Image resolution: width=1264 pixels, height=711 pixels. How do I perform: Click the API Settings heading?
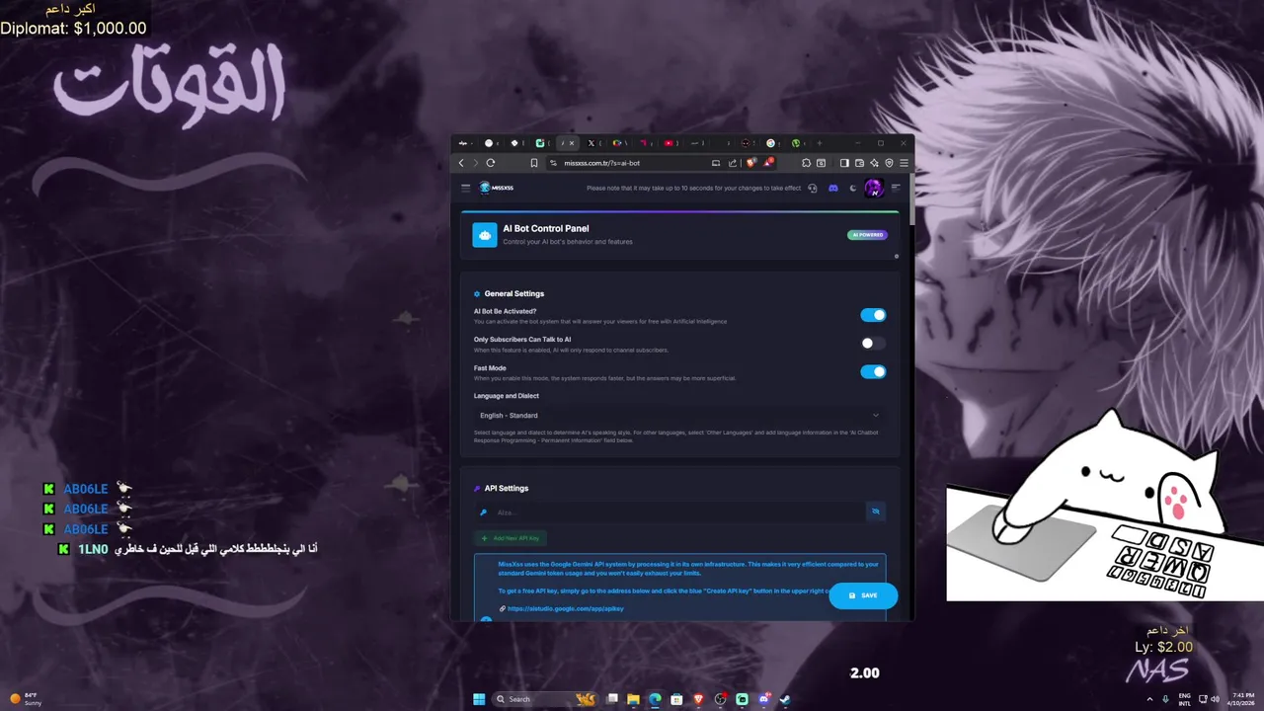[x=507, y=488]
